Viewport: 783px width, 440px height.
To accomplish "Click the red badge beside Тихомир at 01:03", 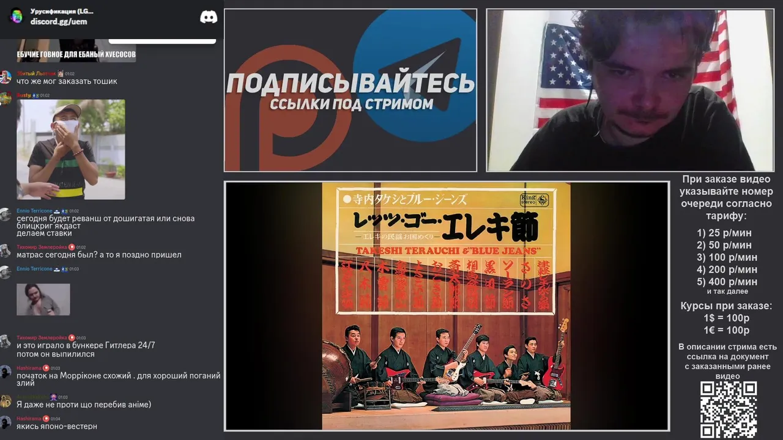I will coord(72,337).
